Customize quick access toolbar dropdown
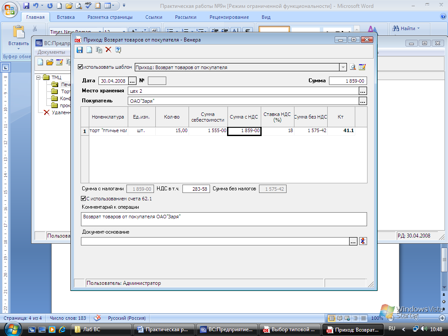 click(x=124, y=5)
